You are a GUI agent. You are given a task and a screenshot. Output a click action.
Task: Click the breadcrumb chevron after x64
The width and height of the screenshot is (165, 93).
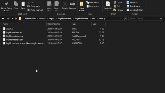click(x=97, y=19)
